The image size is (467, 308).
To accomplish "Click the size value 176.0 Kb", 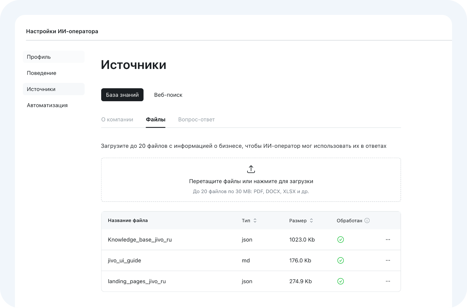I will click(300, 260).
